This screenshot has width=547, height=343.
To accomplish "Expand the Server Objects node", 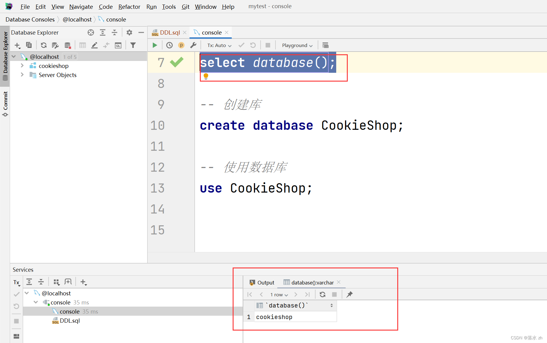I will [x=22, y=75].
